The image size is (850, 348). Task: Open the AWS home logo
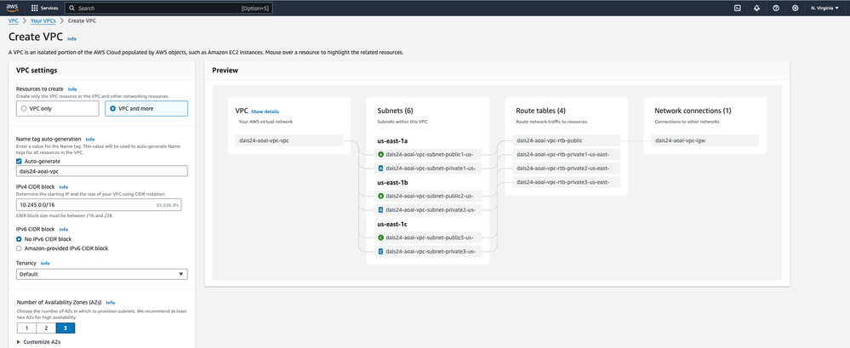tap(12, 8)
